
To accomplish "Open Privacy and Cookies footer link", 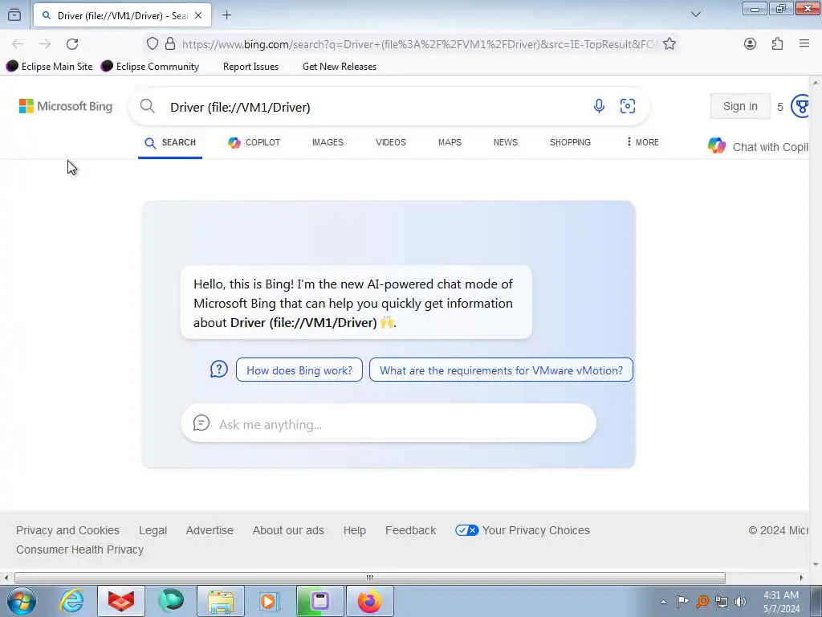I will [x=67, y=530].
